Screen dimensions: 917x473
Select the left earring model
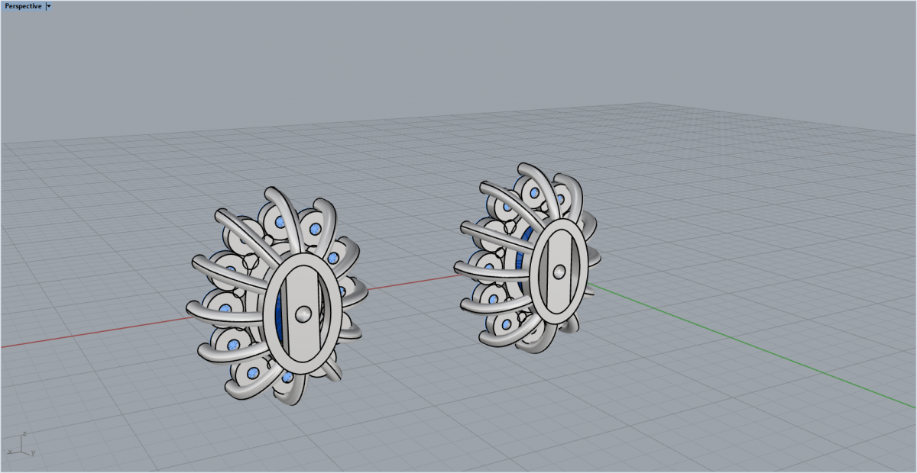[276, 295]
